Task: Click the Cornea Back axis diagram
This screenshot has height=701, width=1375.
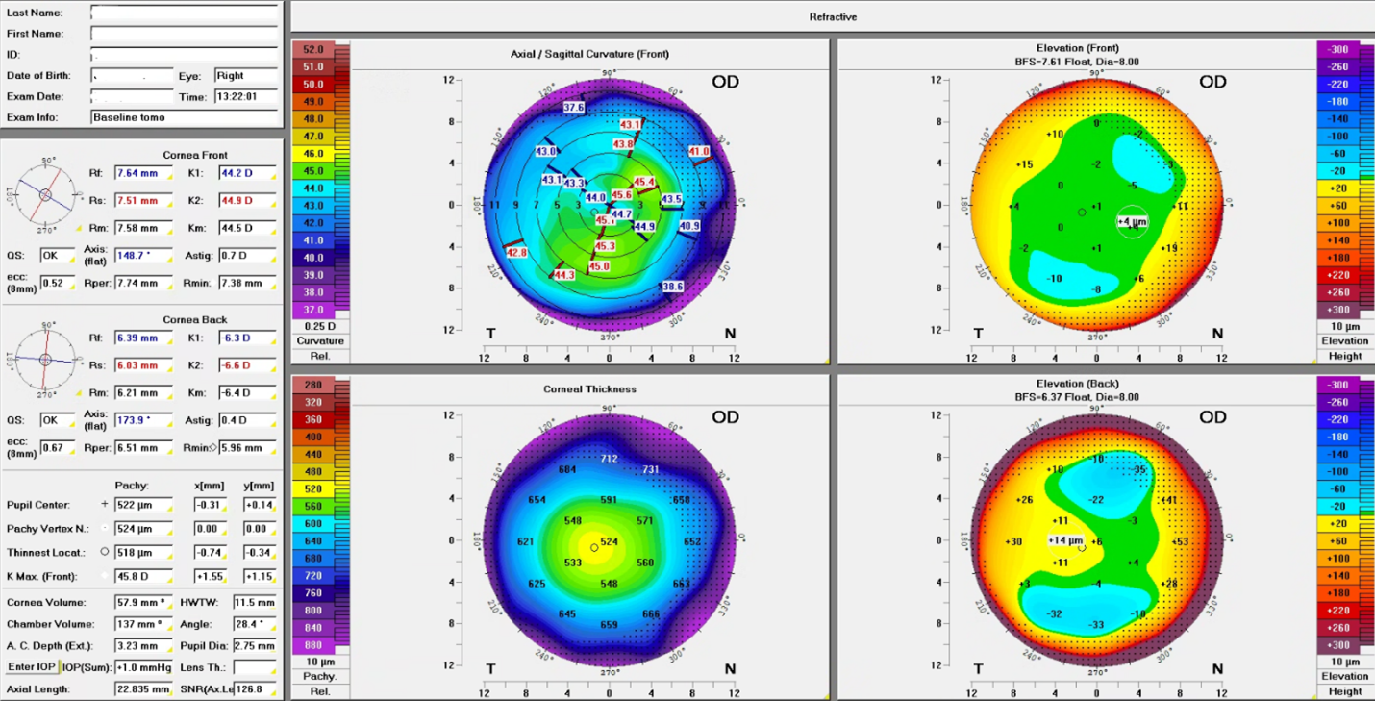Action: coord(45,359)
